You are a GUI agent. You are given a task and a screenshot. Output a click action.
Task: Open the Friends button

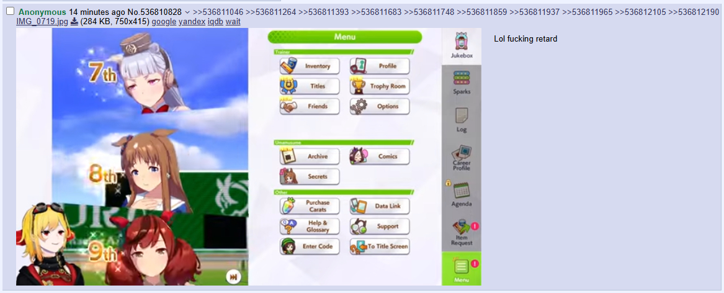(310, 106)
